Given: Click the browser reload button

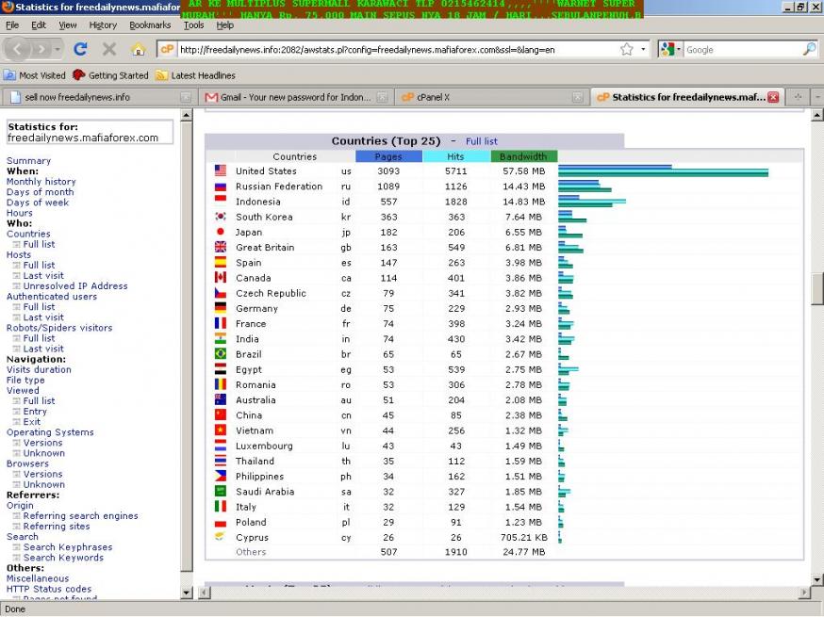Looking at the screenshot, I should [80, 49].
